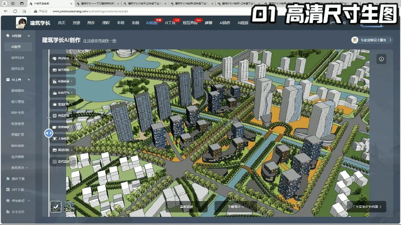Click the browser address bar URL
The image size is (401, 225).
[90, 11]
